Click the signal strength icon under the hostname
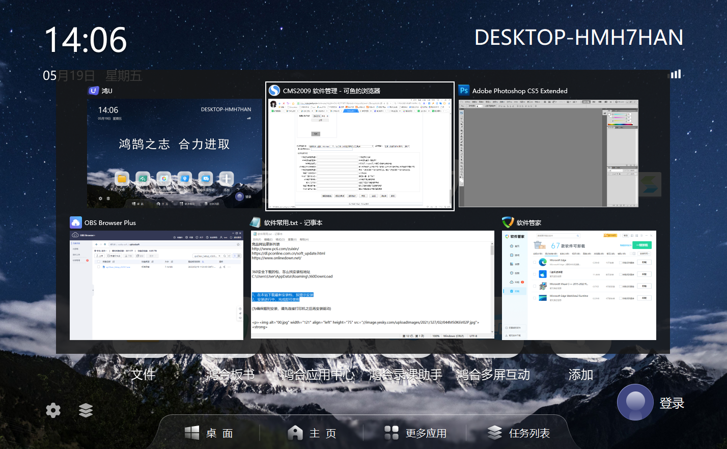 point(675,74)
